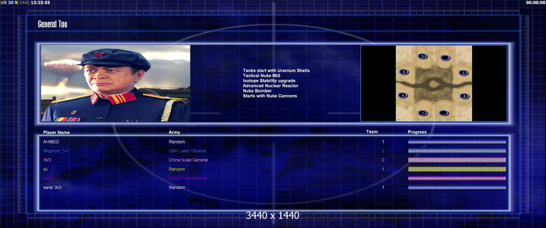
Task: Click 'Random' army in karar 3v3's row
Action: click(x=177, y=187)
